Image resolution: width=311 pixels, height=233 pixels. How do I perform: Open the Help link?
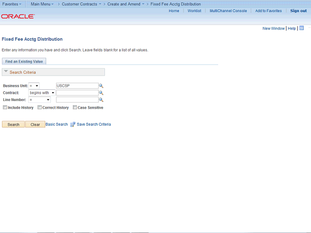[x=292, y=28]
